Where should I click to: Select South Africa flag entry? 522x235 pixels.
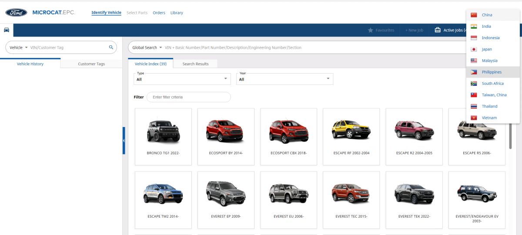[474, 84]
